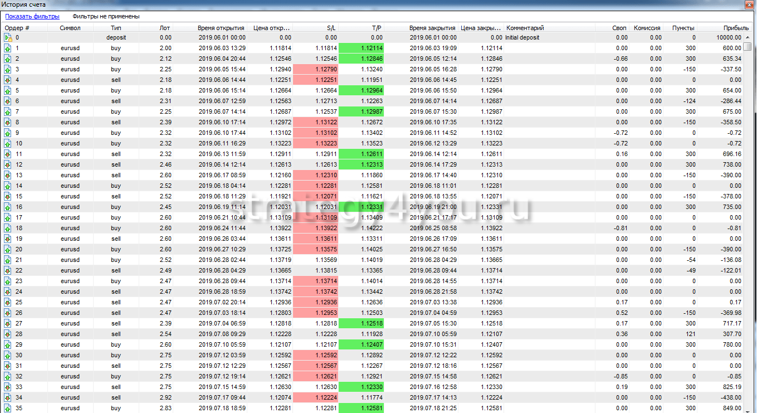Screen dimensions: 757x413
Task: Select the sell icon for order 4
Action: 8,80
